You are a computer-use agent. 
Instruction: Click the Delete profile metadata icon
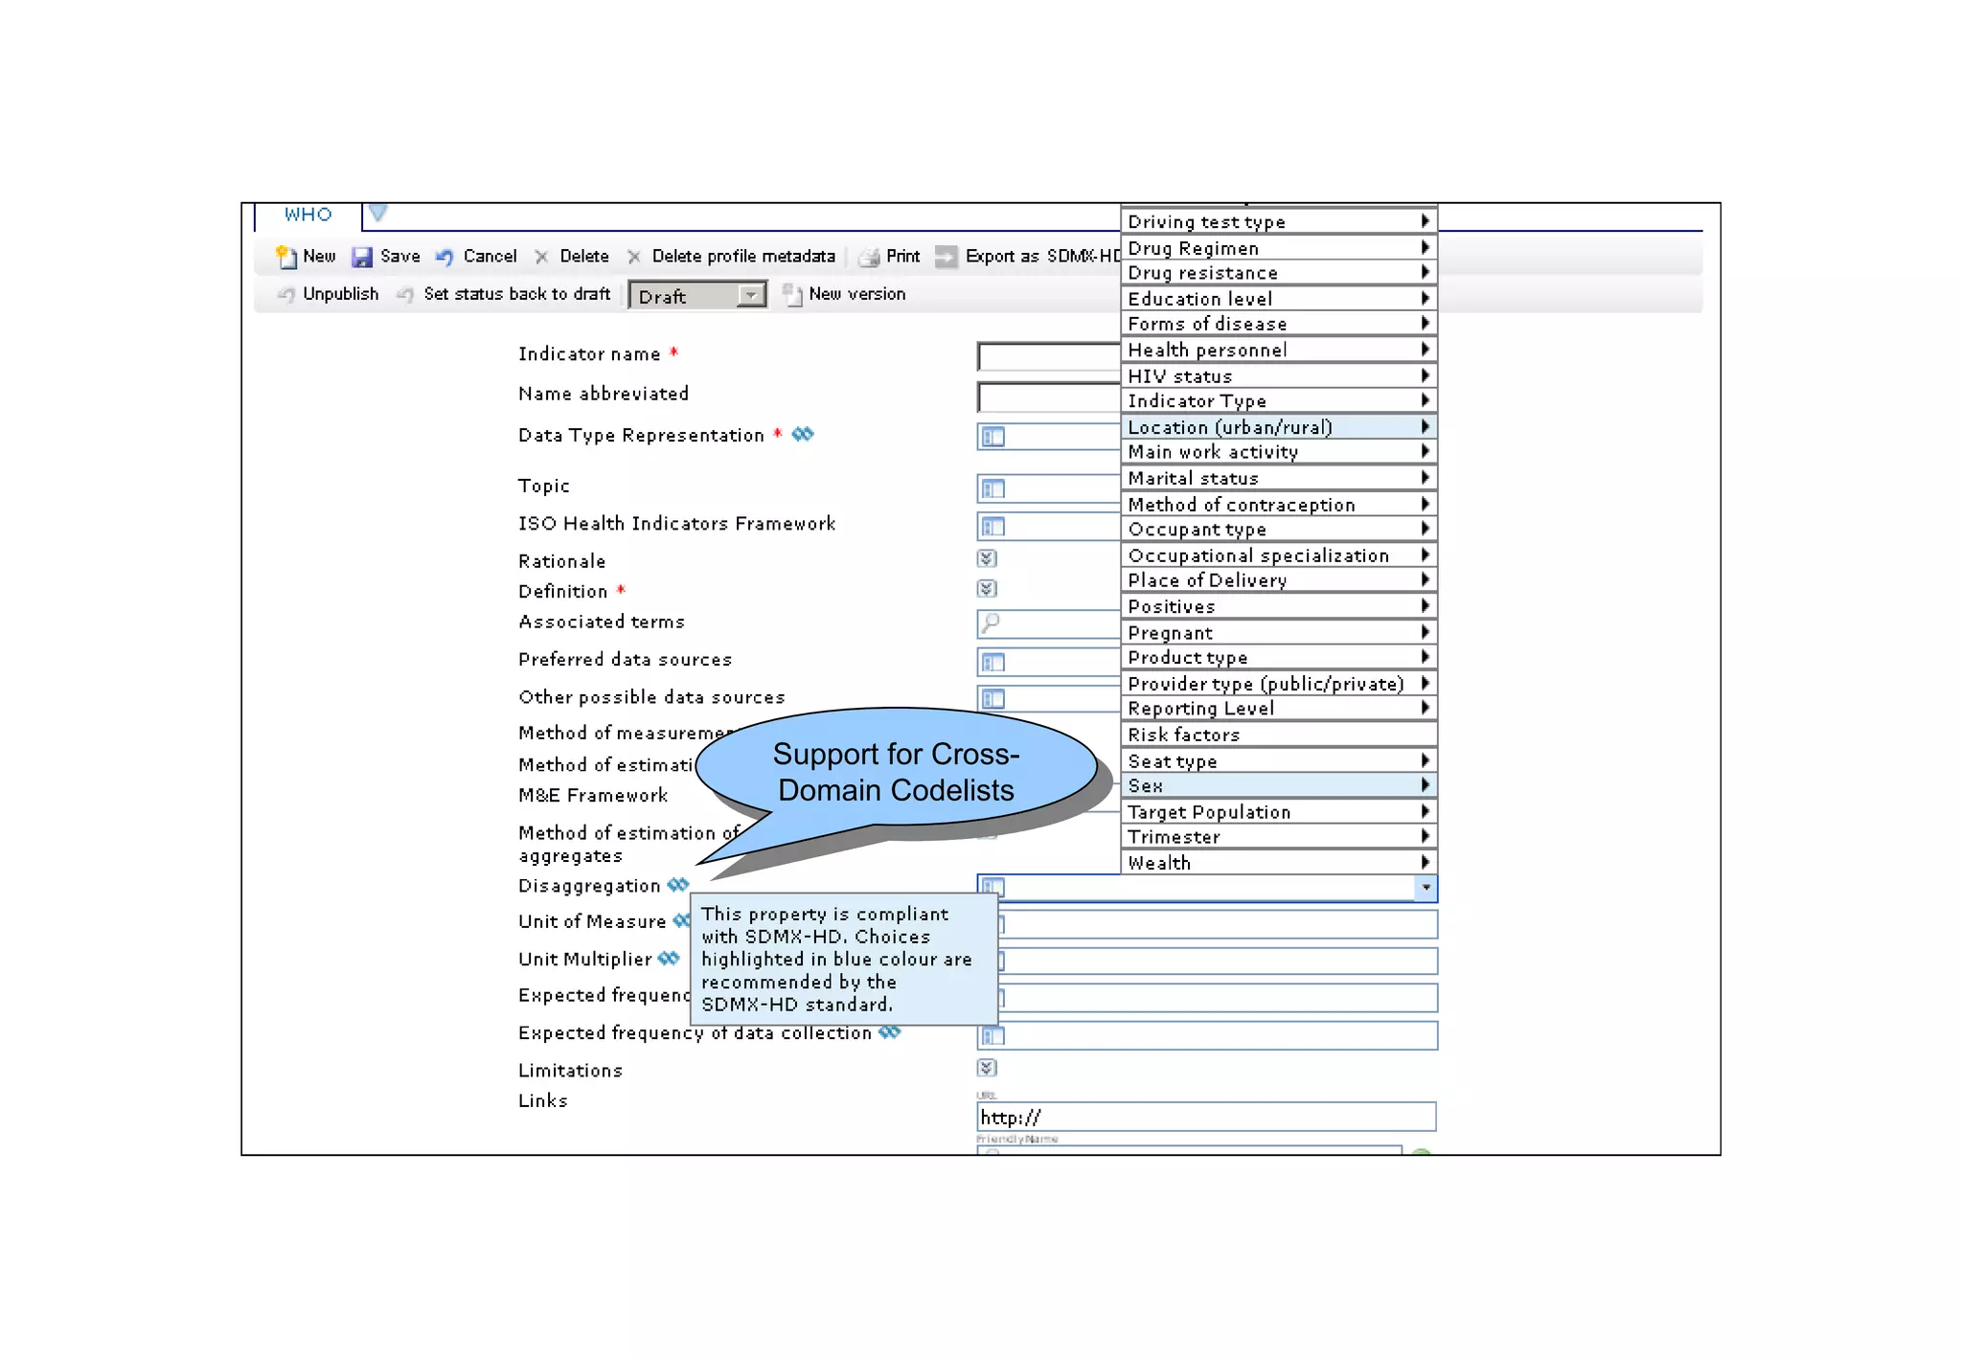[x=634, y=257]
